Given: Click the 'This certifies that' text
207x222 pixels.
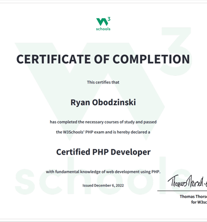Looking at the screenshot, I should coord(103,82).
